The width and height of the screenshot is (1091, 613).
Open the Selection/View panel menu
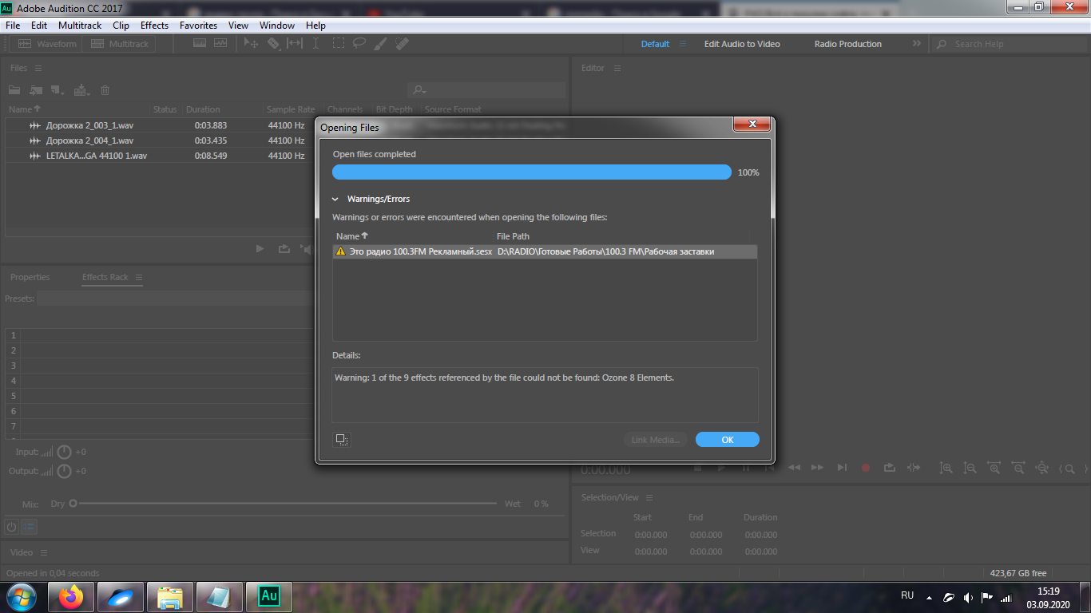649,498
